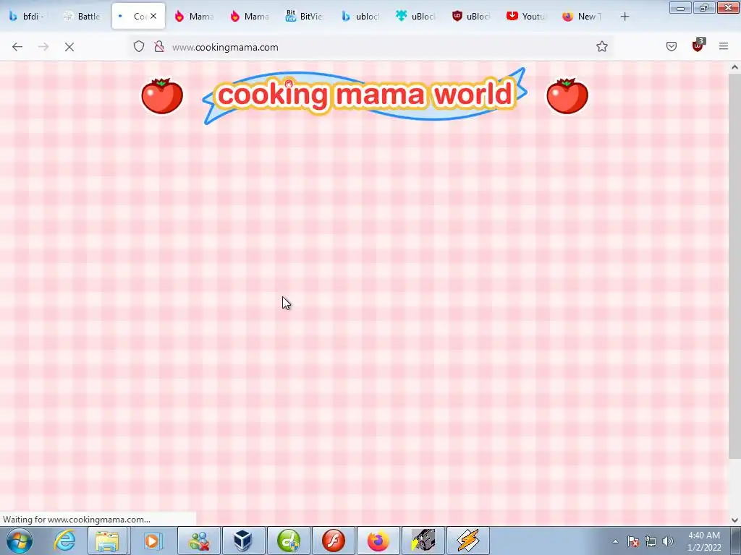This screenshot has width=741, height=555.
Task: Show hidden system tray icons
Action: coord(615,541)
